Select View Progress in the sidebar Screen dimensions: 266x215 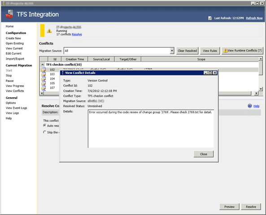[x=15, y=86]
